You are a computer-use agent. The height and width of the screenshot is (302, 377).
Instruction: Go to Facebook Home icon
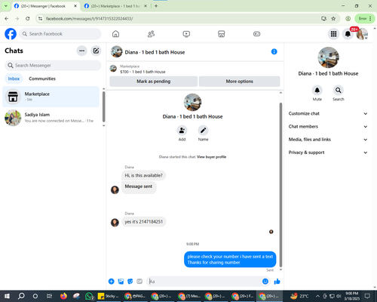click(x=115, y=34)
